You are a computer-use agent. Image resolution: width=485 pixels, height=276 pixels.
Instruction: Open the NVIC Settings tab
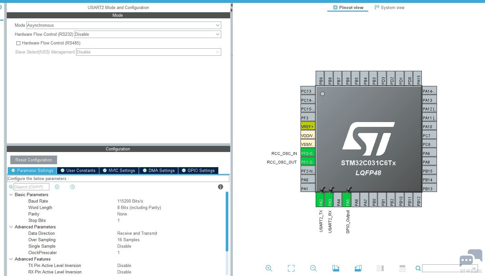coord(119,170)
